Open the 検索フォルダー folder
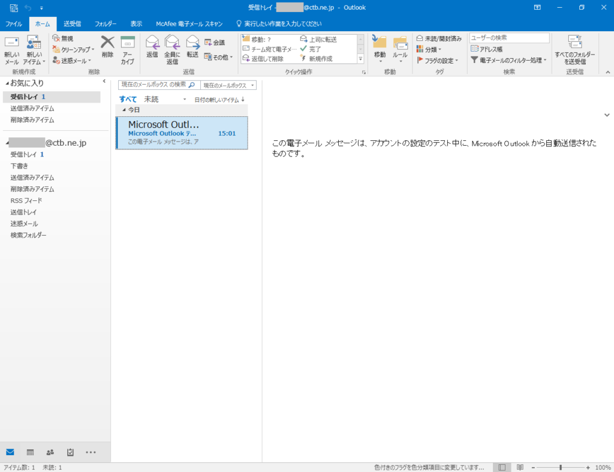Screen dimensions: 614x472 [x=28, y=235]
